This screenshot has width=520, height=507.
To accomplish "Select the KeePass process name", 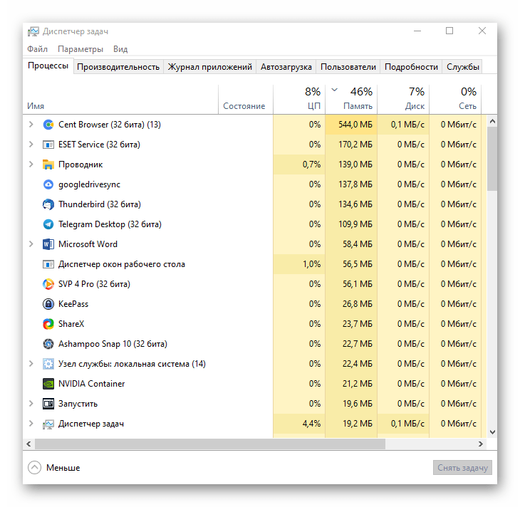I will (x=73, y=304).
